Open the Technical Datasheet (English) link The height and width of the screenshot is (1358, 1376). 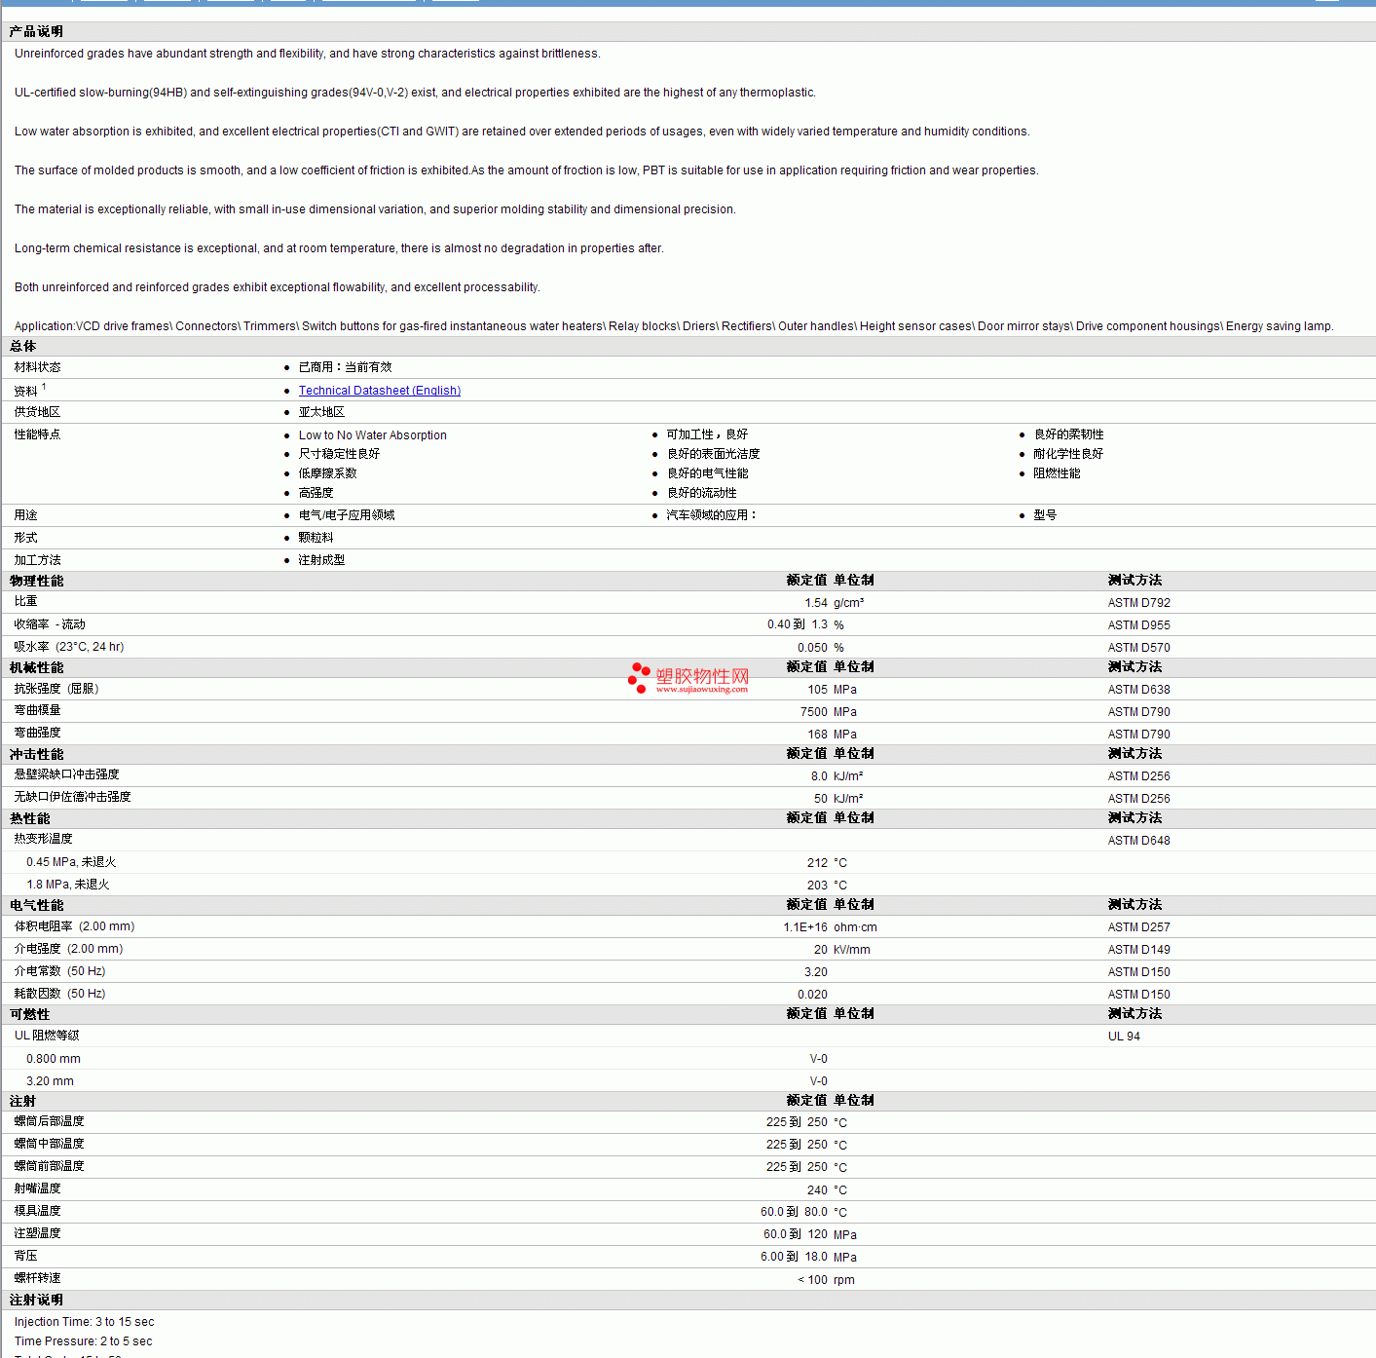click(380, 391)
